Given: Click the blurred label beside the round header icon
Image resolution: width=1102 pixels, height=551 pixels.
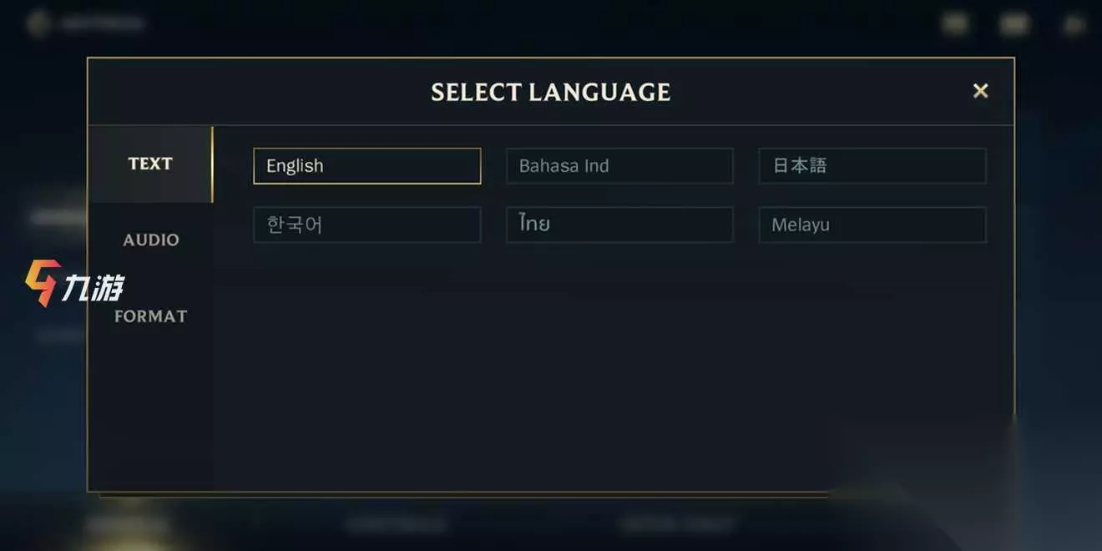Looking at the screenshot, I should tap(102, 23).
